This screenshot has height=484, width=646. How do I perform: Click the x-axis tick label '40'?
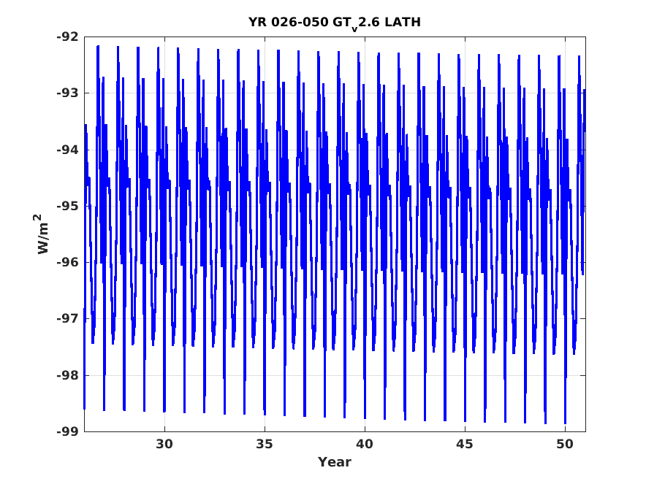365,444
